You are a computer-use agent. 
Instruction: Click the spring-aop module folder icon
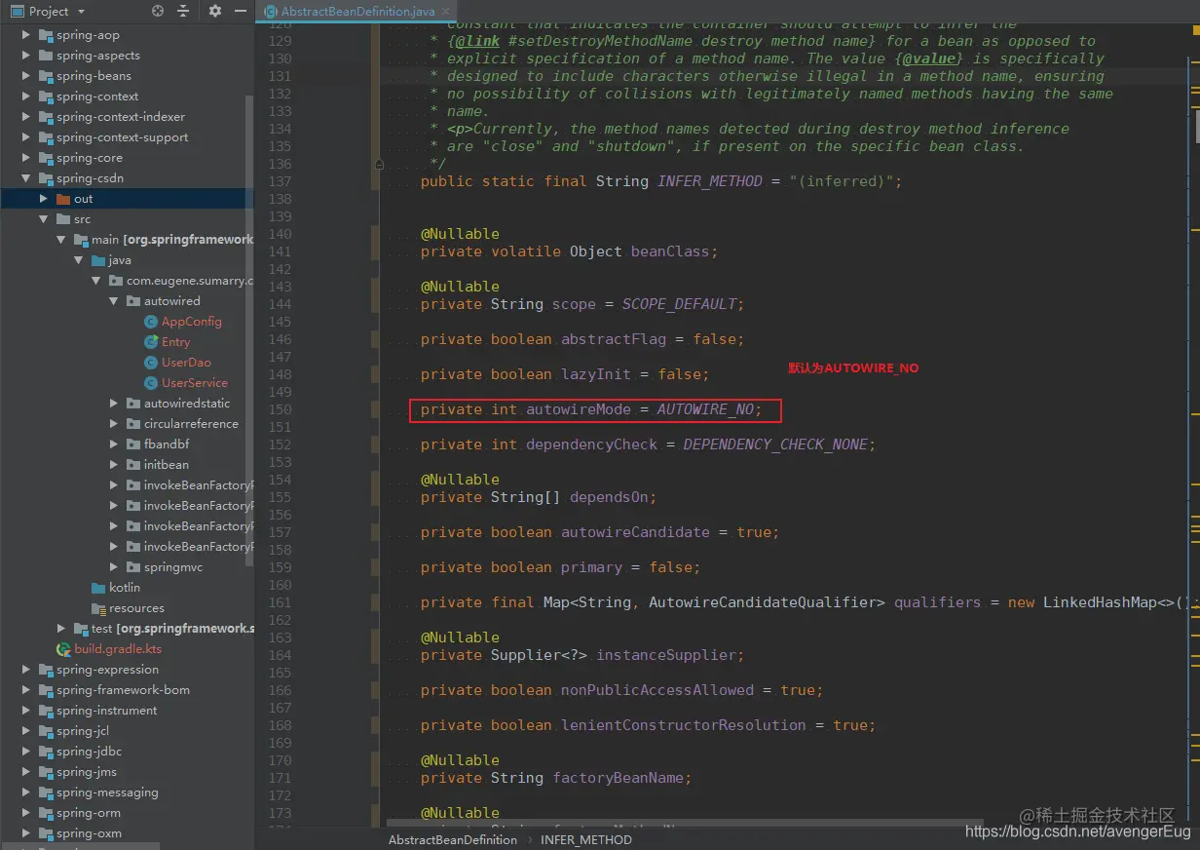46,35
